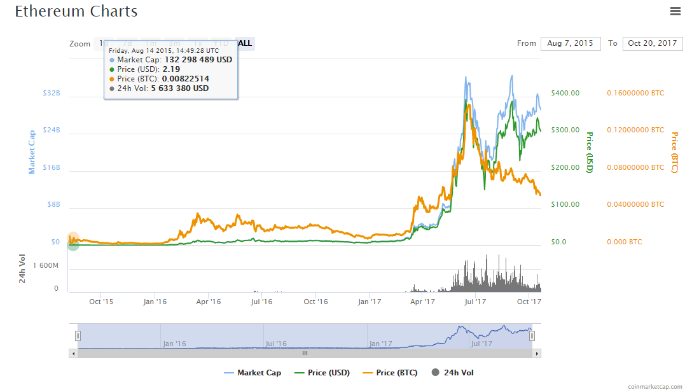Select the ALL zoom range
Image resolution: width=692 pixels, height=390 pixels.
[x=245, y=43]
